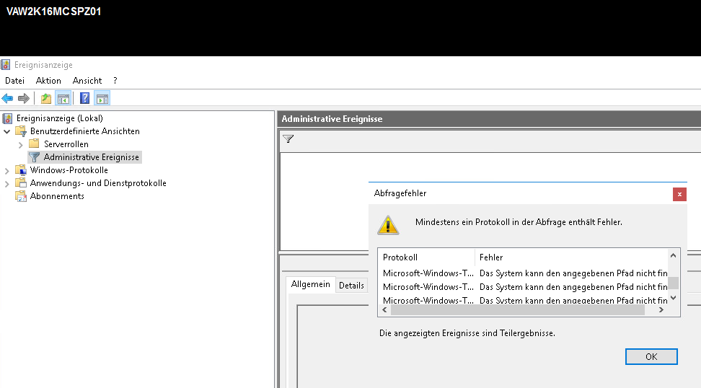
Task: Click OK in the Abfragefehler dialog
Action: (651, 357)
